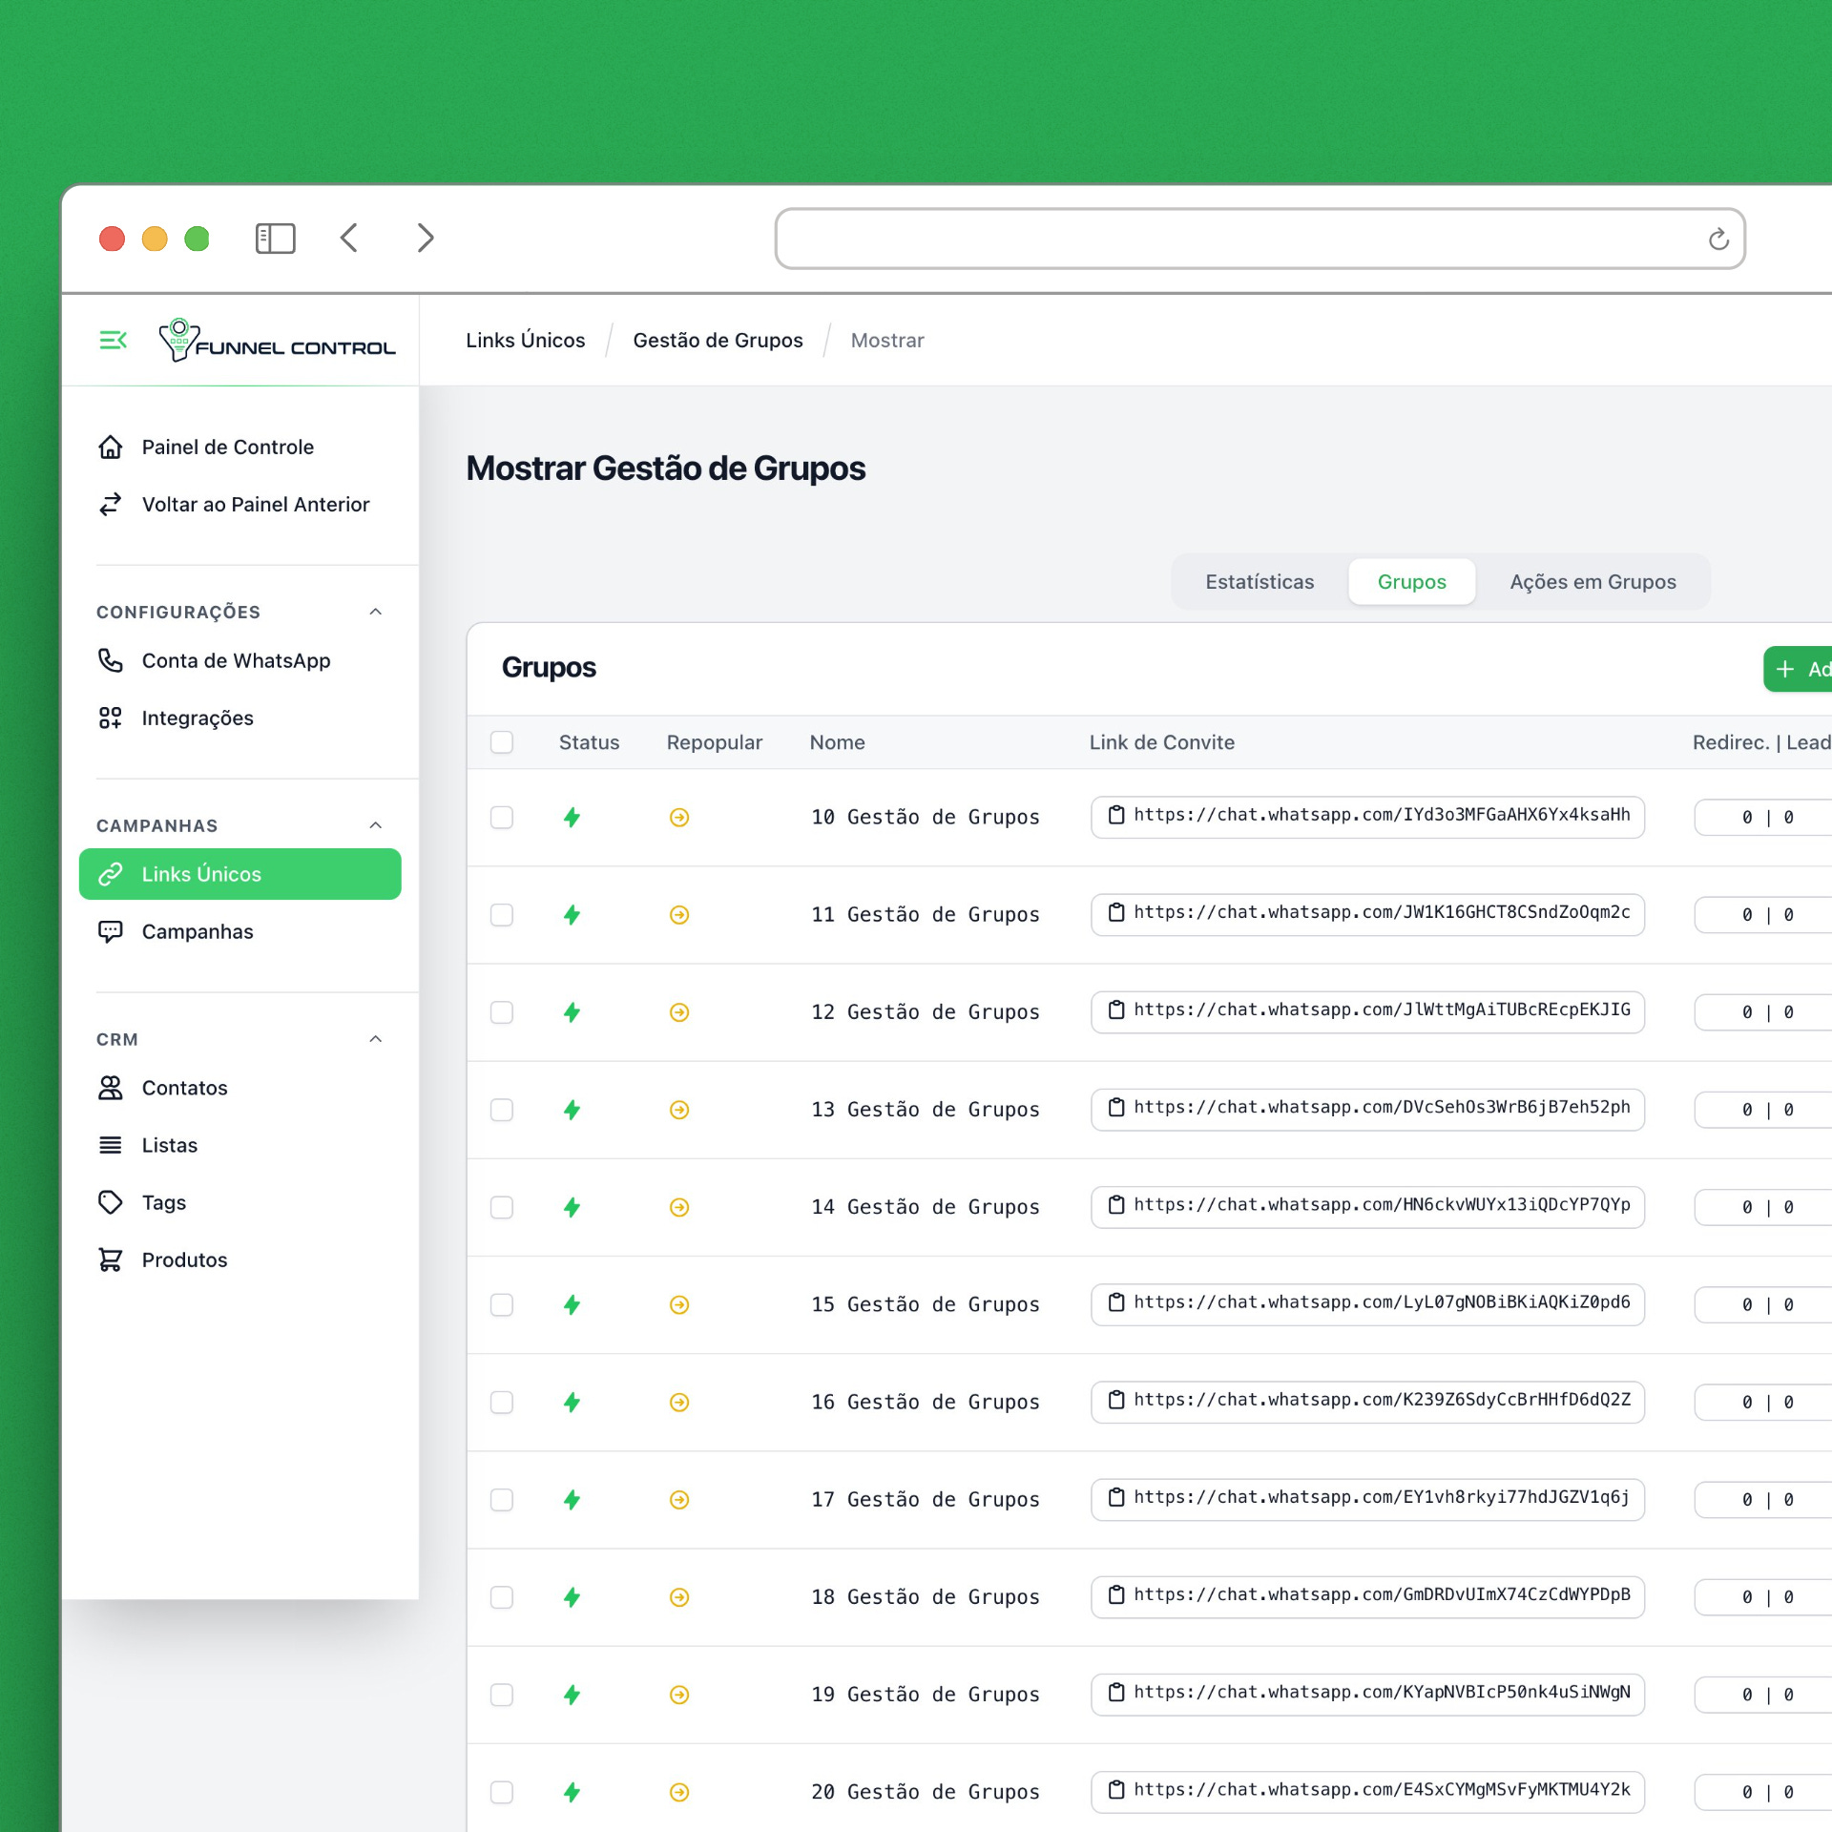The image size is (1832, 1832).
Task: Click the status lightning icon for 16 Gestão de Grupos
Action: coord(572,1402)
